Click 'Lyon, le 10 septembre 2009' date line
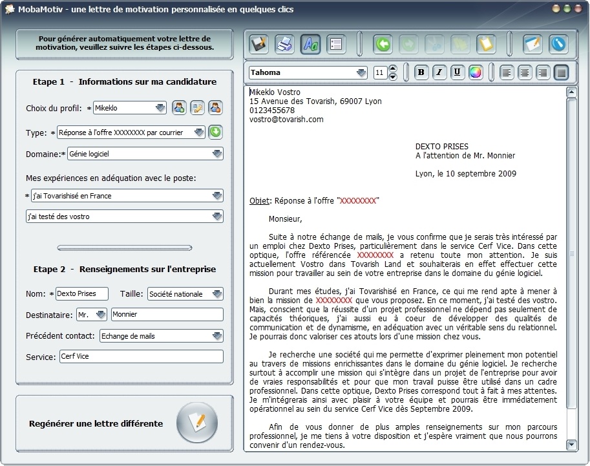The image size is (590, 466). pyautogui.click(x=466, y=173)
